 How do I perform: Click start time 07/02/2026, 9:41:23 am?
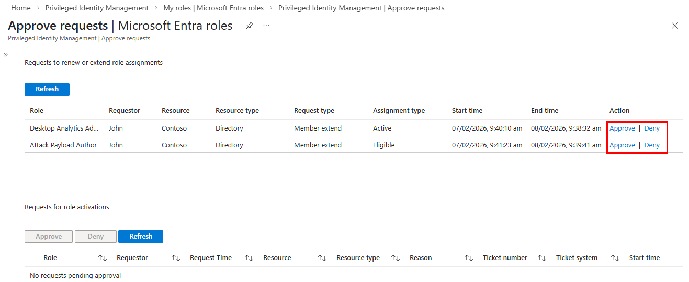(487, 145)
